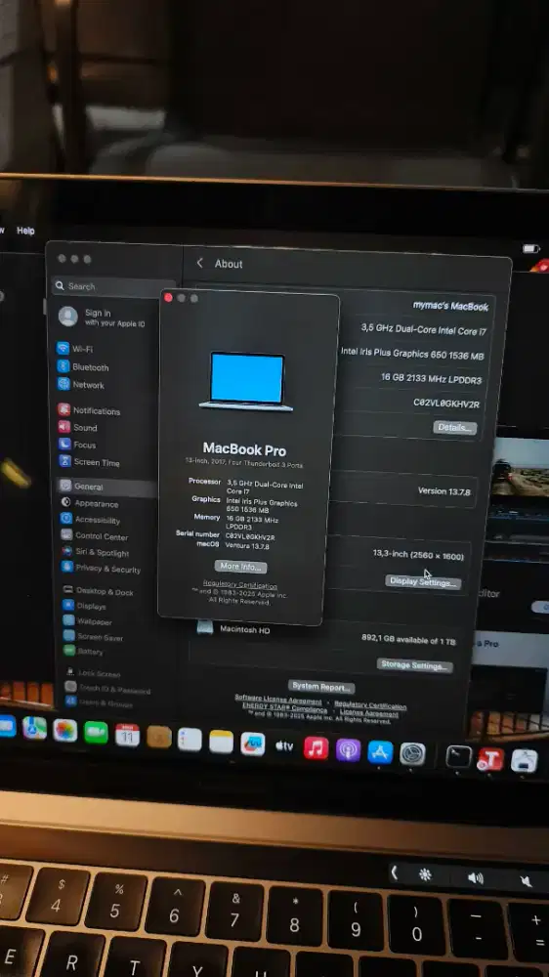
Task: Open ENERGY STAR Compliance link
Action: (x=284, y=708)
